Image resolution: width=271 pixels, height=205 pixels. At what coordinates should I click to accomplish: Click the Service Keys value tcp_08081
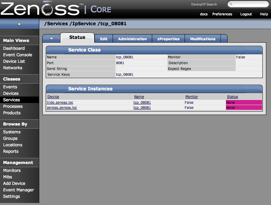tap(125, 74)
